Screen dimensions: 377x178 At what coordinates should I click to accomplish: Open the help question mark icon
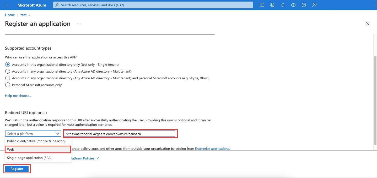(x=304, y=5)
